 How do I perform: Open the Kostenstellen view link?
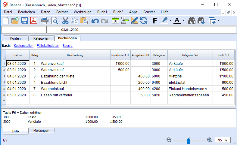click(x=23, y=46)
